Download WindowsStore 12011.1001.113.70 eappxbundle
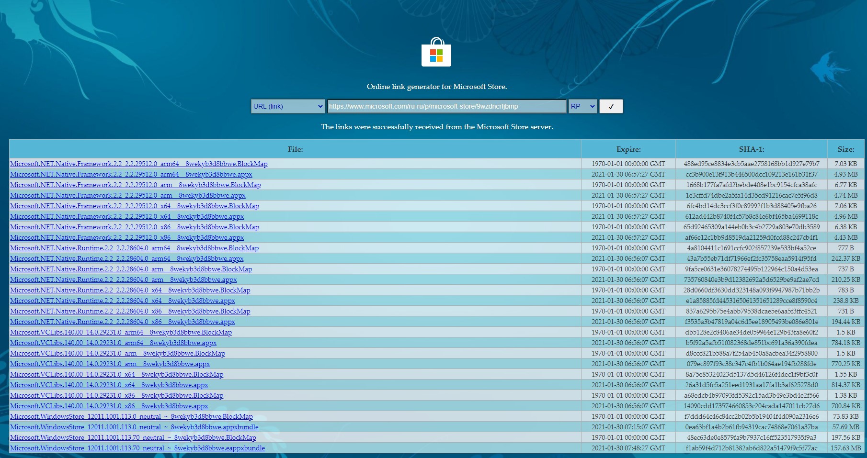The width and height of the screenshot is (867, 458). 137,448
